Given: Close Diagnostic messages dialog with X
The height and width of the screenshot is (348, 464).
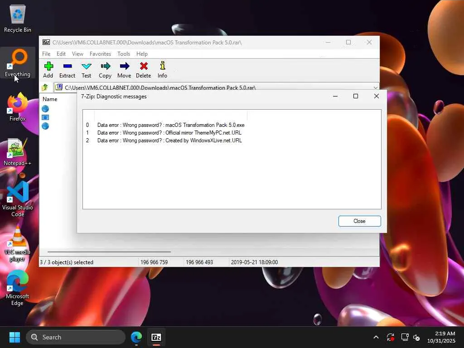Looking at the screenshot, I should pos(377,96).
